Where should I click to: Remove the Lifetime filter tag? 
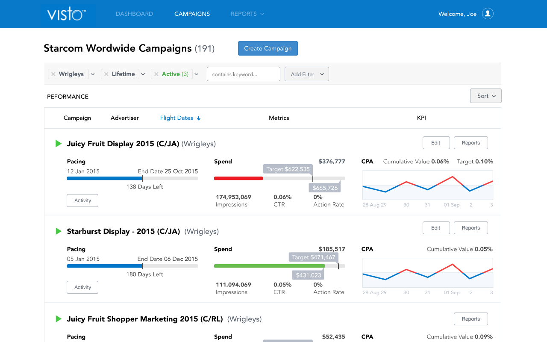(106, 74)
